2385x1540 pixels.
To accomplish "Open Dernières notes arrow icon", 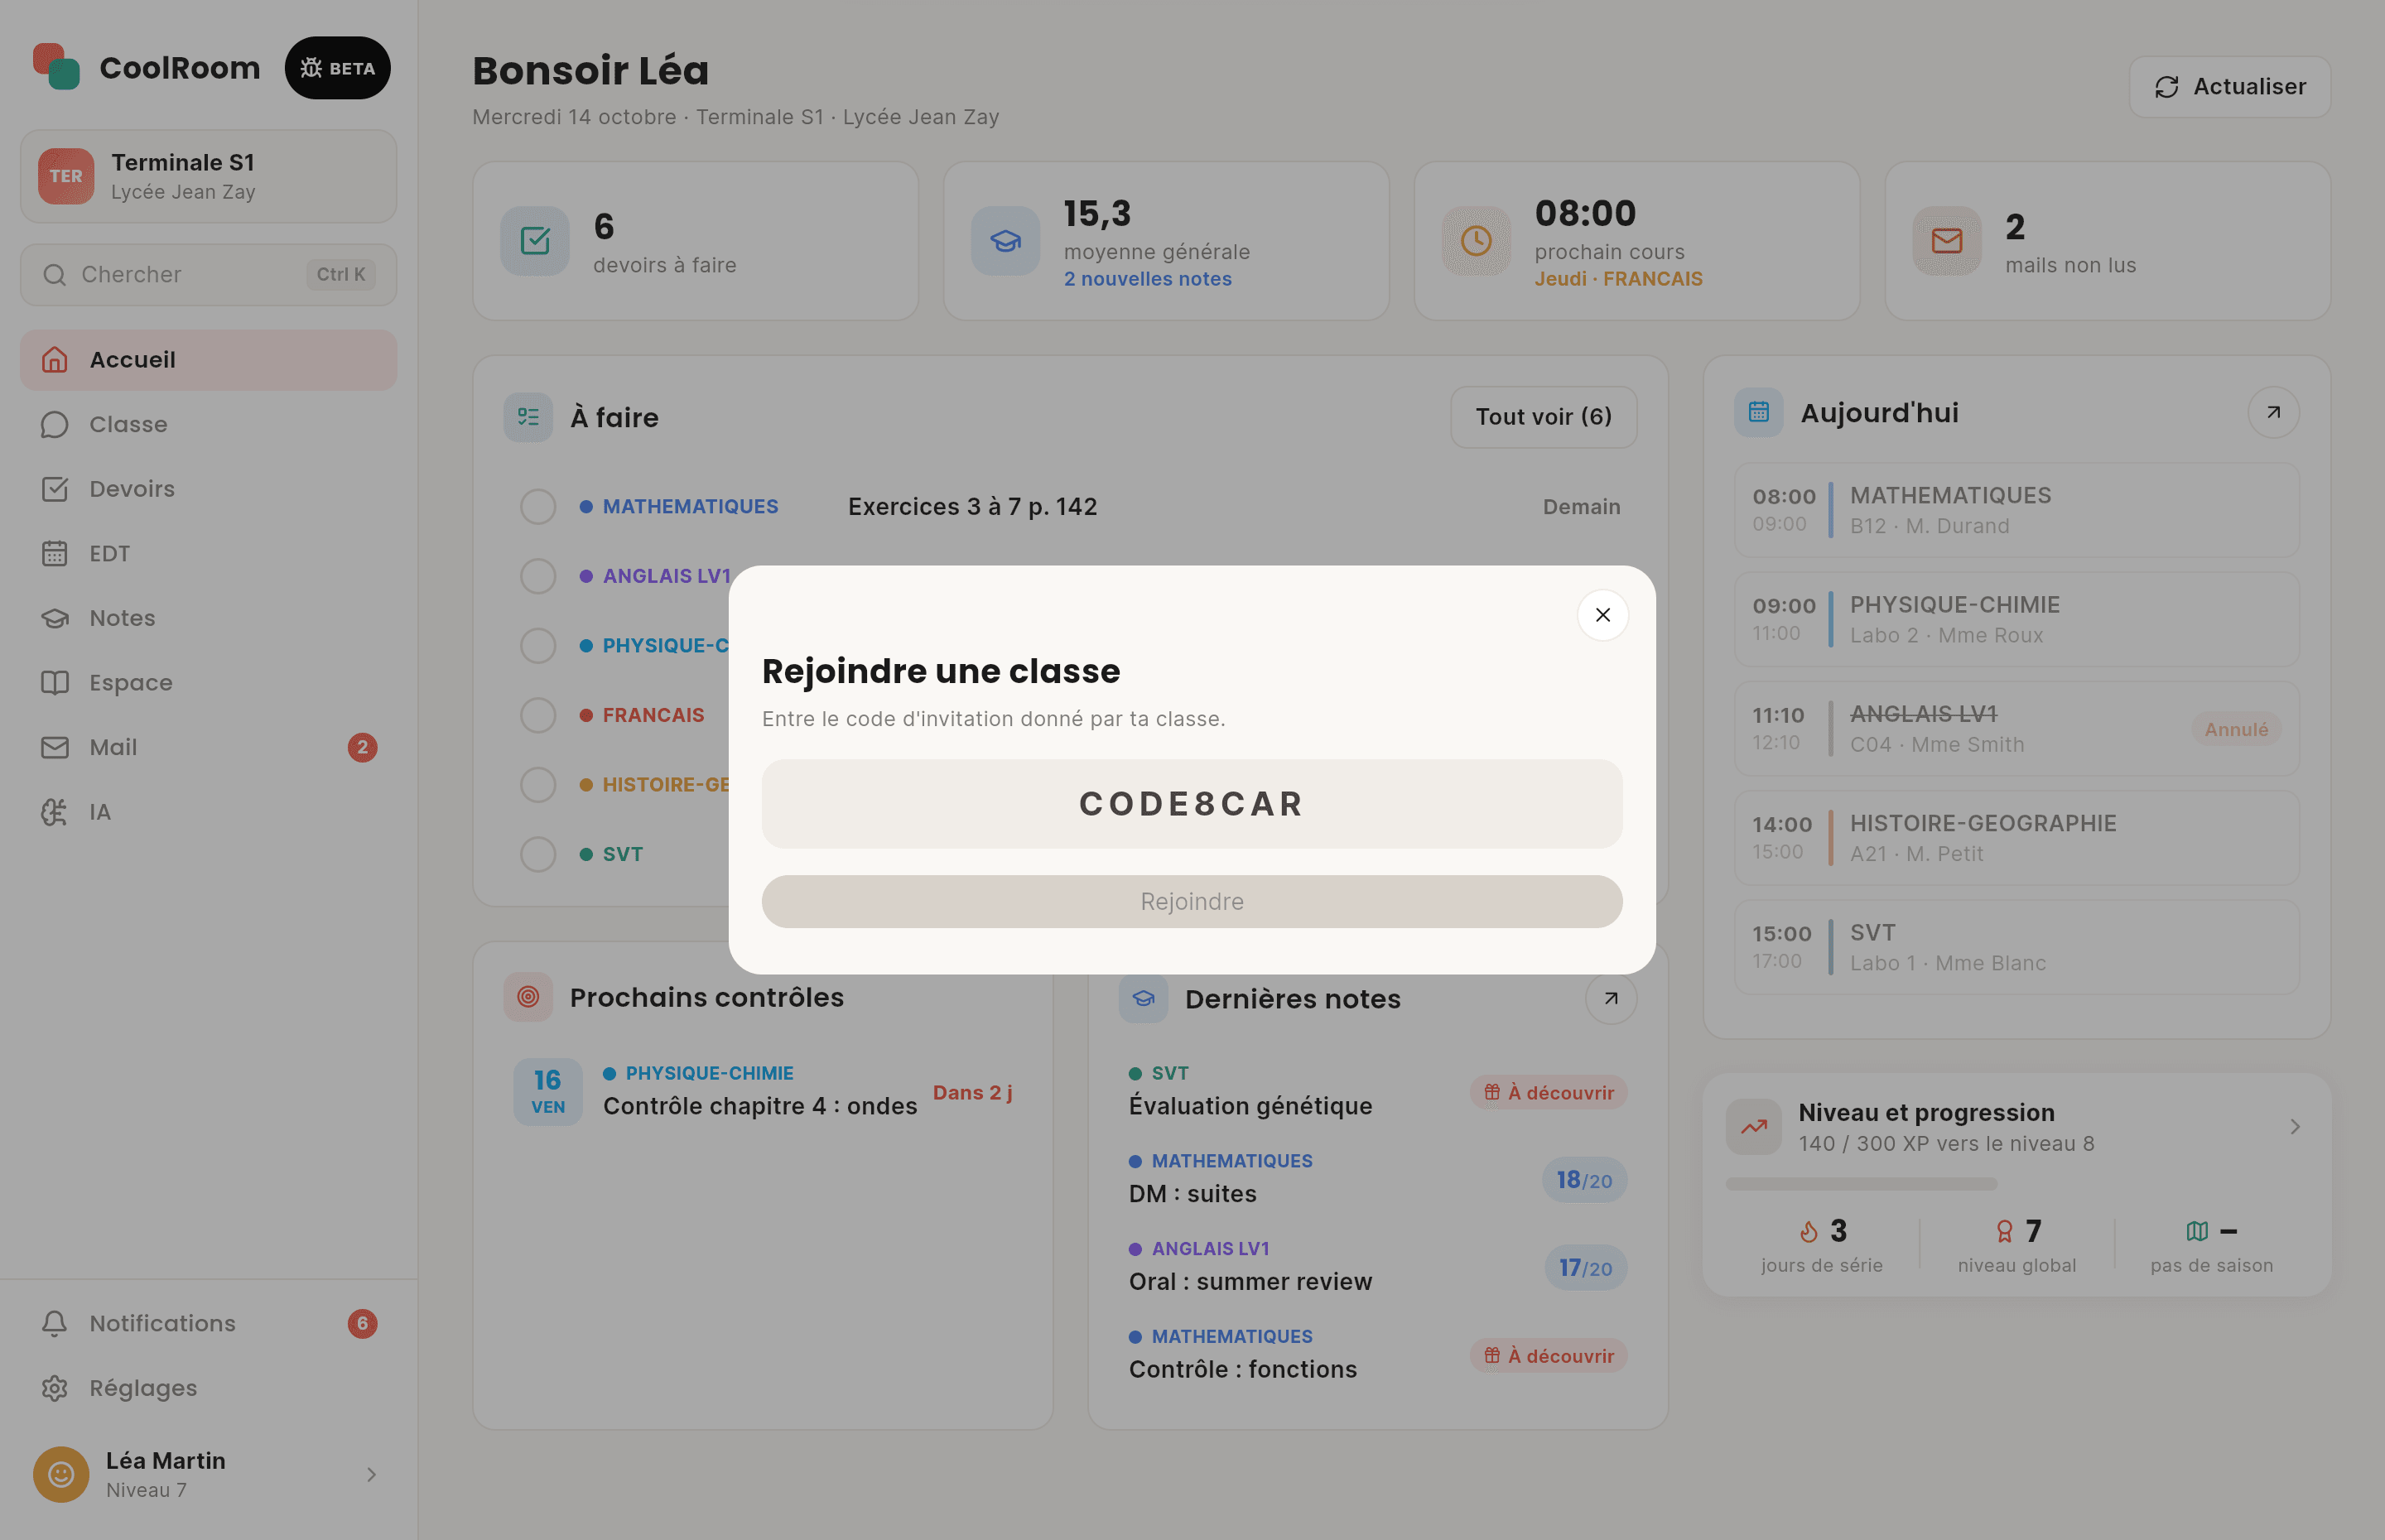I will click(x=1610, y=998).
